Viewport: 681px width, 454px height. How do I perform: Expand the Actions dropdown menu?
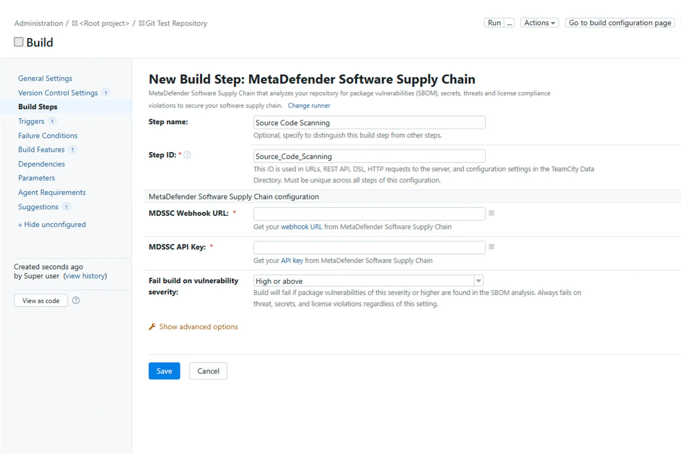coord(539,23)
